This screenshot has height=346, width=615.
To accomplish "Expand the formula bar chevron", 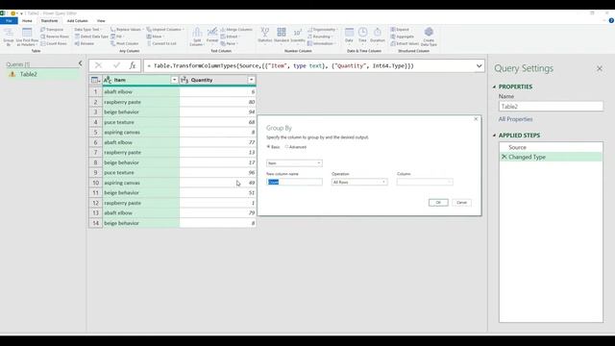I will point(479,66).
